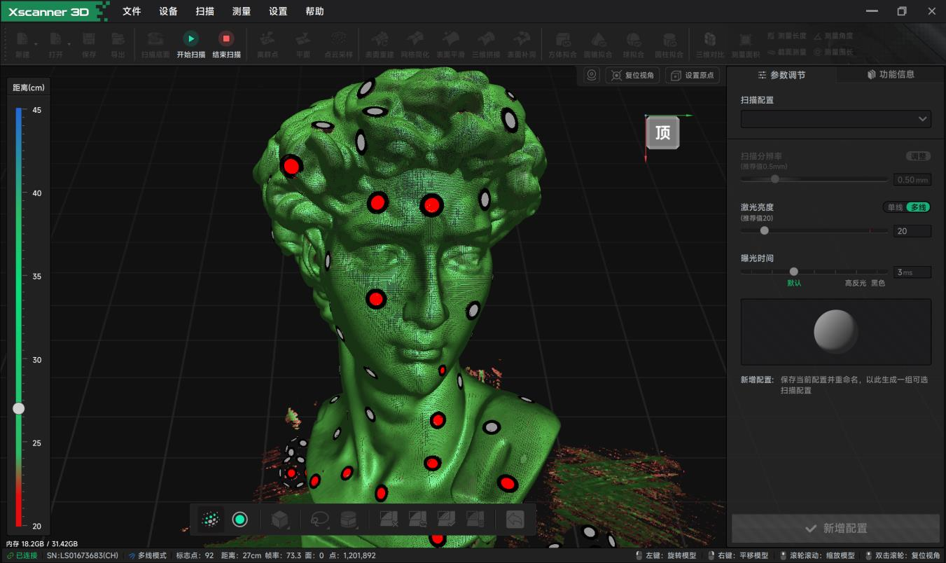946x563 pixels.
Task: Click 截面测量 cross-section measure tool
Action: (786, 52)
